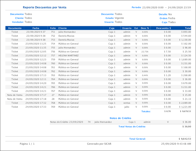Click the 'Vendedor:' filter label
The height and width of the screenshot is (151, 196).
[x=18, y=22]
